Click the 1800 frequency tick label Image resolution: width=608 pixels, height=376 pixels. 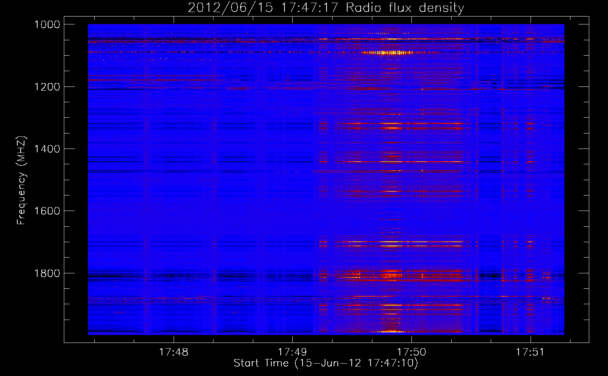point(47,273)
